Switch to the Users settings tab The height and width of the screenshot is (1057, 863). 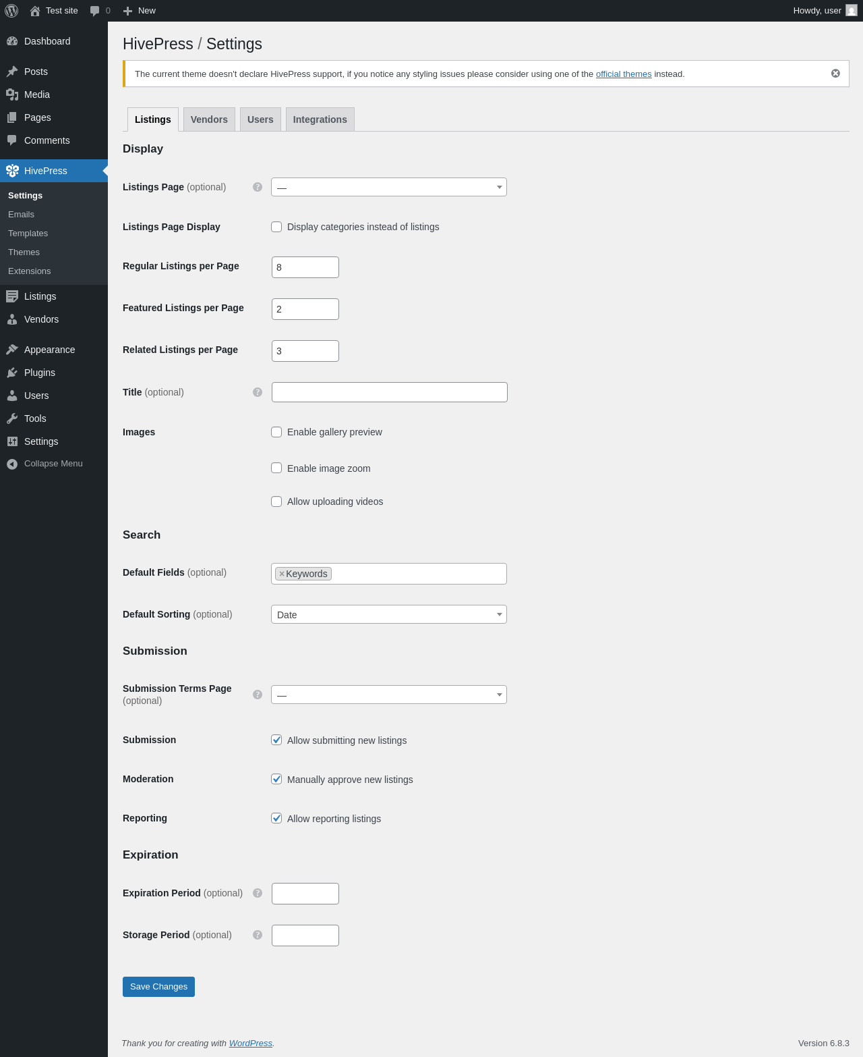260,119
